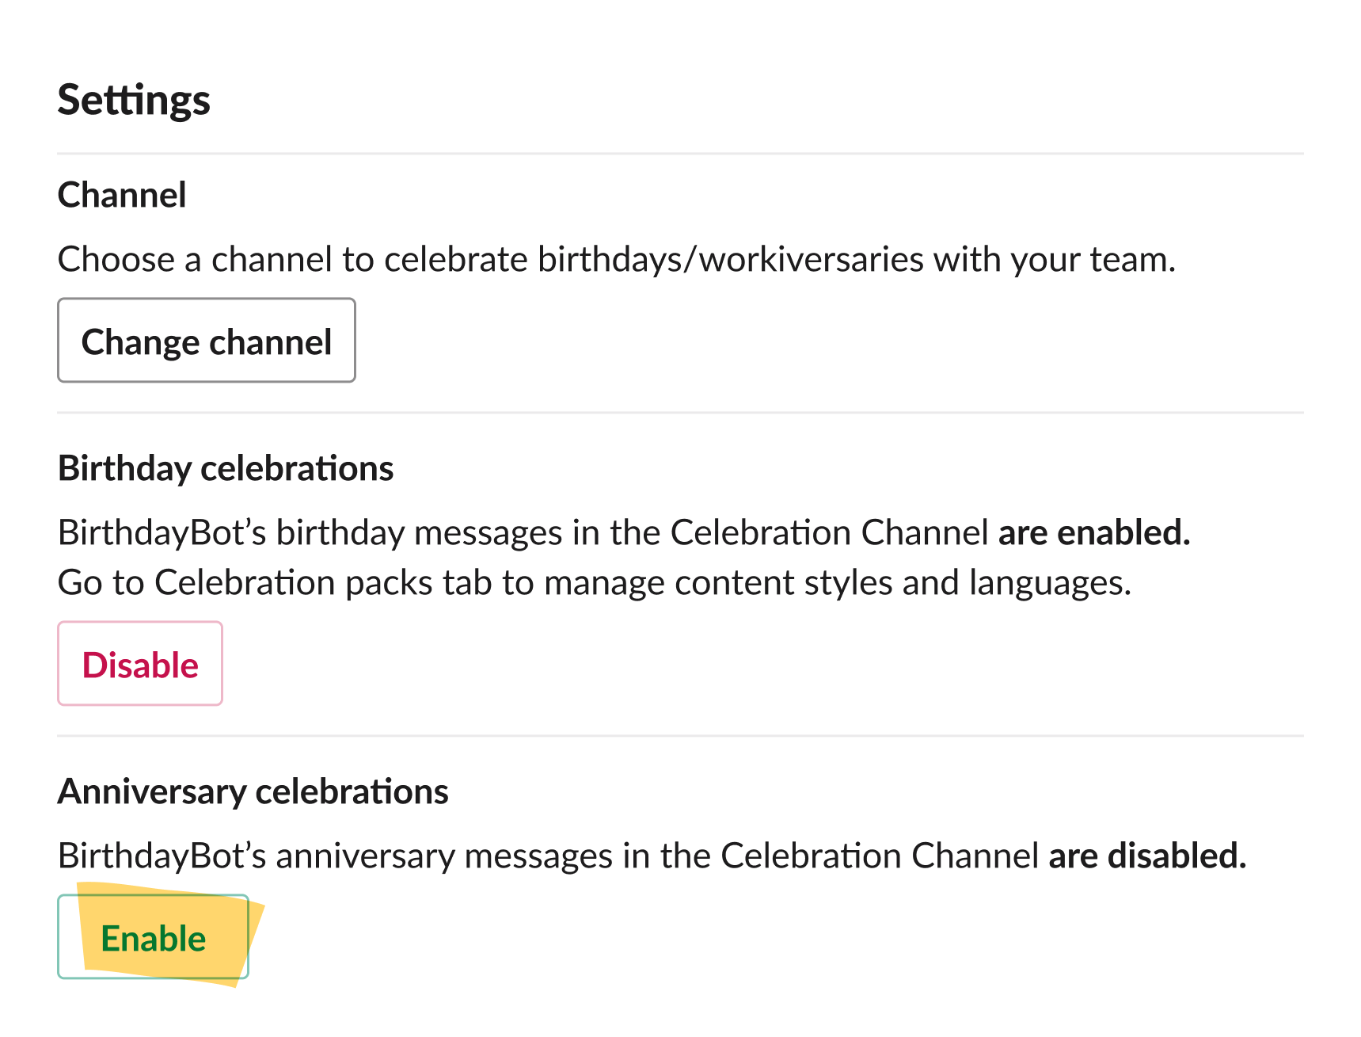
Task: Click the Anniversary celebrations heading
Action: (x=253, y=790)
